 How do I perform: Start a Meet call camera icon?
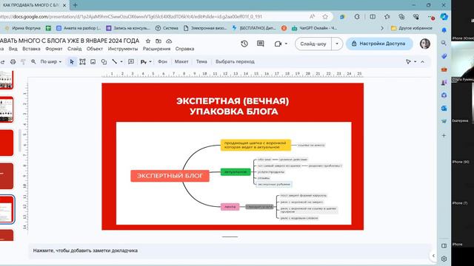278,44
